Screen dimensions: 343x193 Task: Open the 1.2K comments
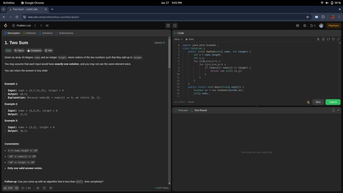[x=26, y=188]
